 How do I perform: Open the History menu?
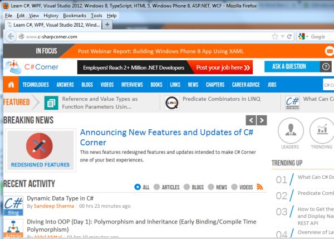[x=51, y=16]
